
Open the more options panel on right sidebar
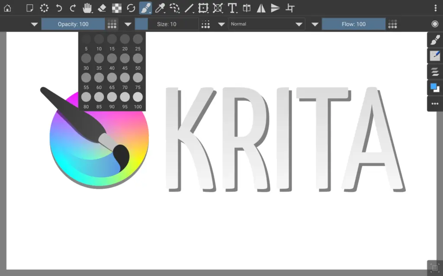pyautogui.click(x=435, y=103)
